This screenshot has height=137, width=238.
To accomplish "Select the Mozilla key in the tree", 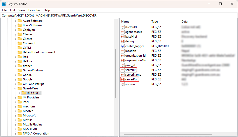I will [28, 120].
